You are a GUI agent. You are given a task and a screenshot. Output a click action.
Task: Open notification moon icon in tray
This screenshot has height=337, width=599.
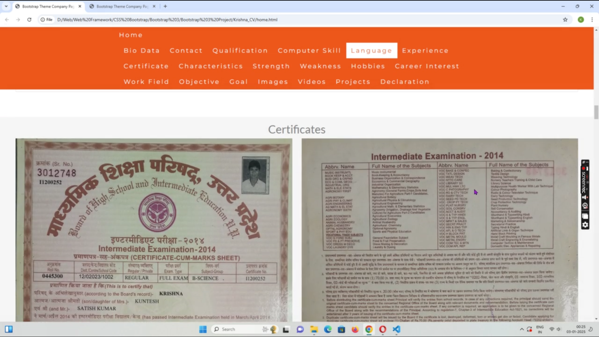click(591, 329)
